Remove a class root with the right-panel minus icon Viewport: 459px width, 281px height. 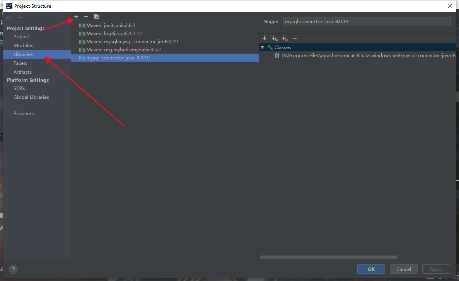coord(294,38)
